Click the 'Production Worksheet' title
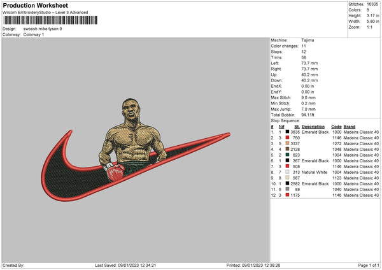 click(x=35, y=5)
